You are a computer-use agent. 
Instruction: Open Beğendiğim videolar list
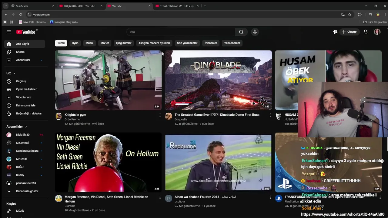(25, 114)
